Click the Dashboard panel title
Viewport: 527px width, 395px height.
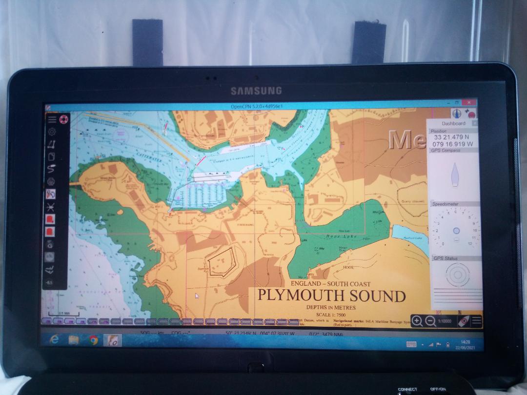(453, 123)
